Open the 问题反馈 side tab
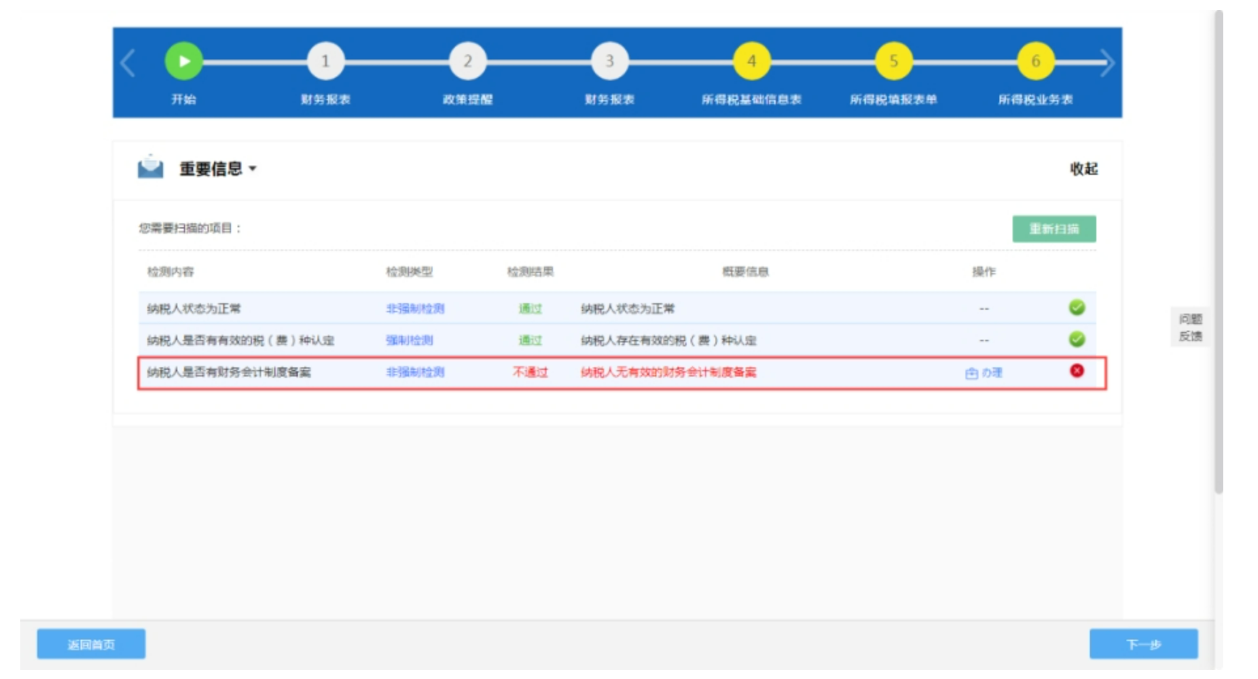 1190,327
